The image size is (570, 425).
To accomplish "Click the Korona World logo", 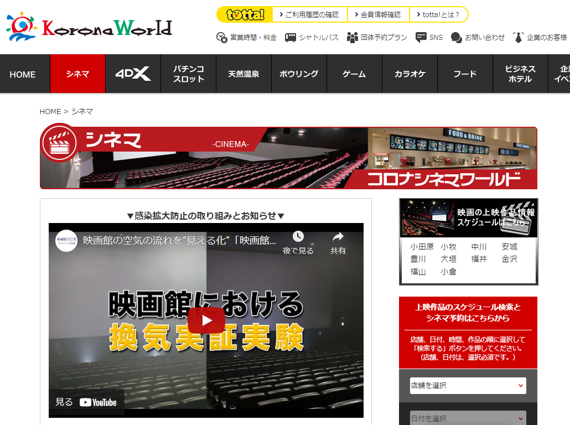I will pos(89,27).
